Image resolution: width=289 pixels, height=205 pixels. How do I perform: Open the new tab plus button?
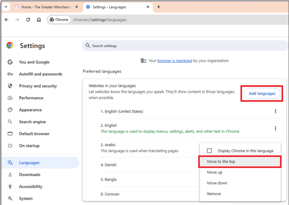tap(159, 7)
